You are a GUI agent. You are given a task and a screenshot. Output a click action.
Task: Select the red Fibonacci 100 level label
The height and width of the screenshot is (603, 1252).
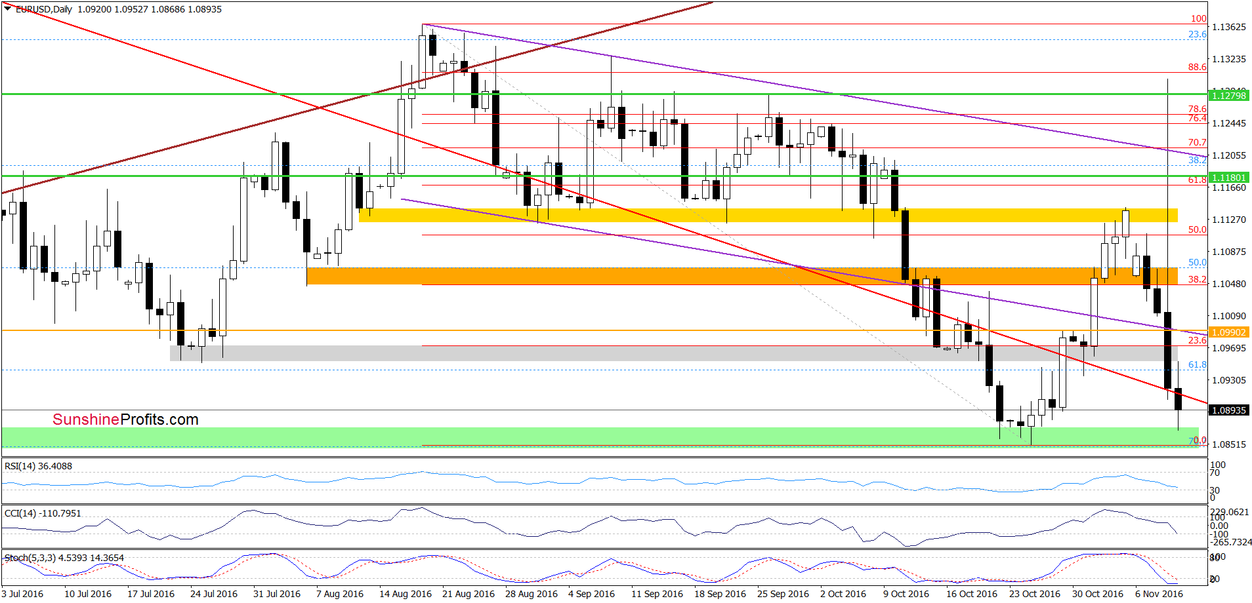(x=1199, y=18)
